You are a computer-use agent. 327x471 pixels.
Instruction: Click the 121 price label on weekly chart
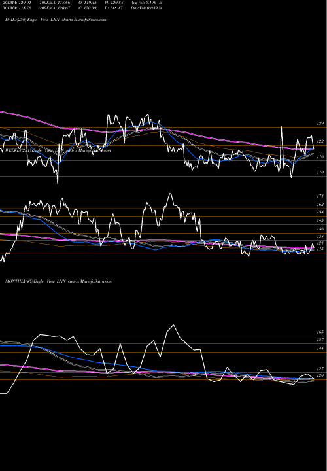click(x=320, y=243)
